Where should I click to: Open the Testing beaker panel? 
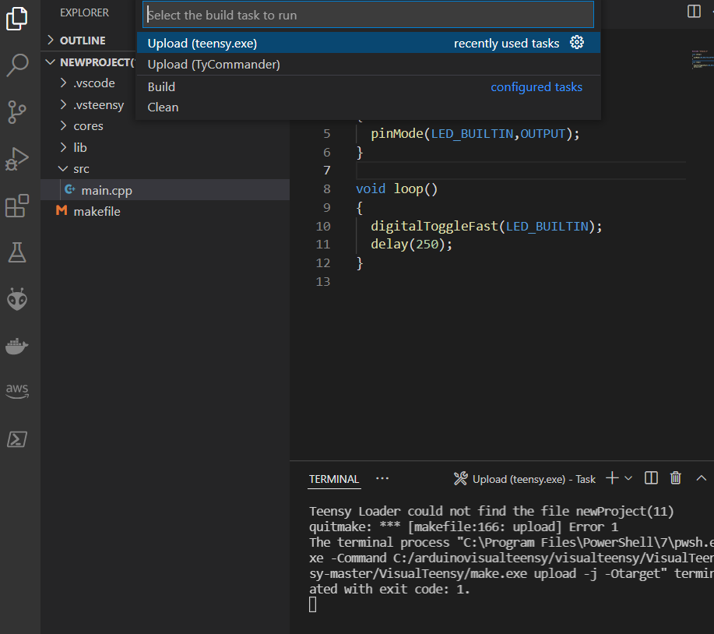(x=18, y=252)
